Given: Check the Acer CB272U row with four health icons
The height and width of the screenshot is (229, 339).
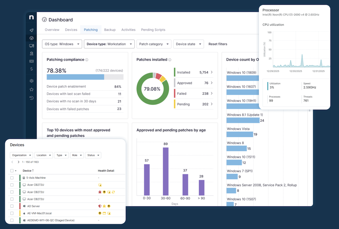Looking at the screenshot, I should coord(12,192).
